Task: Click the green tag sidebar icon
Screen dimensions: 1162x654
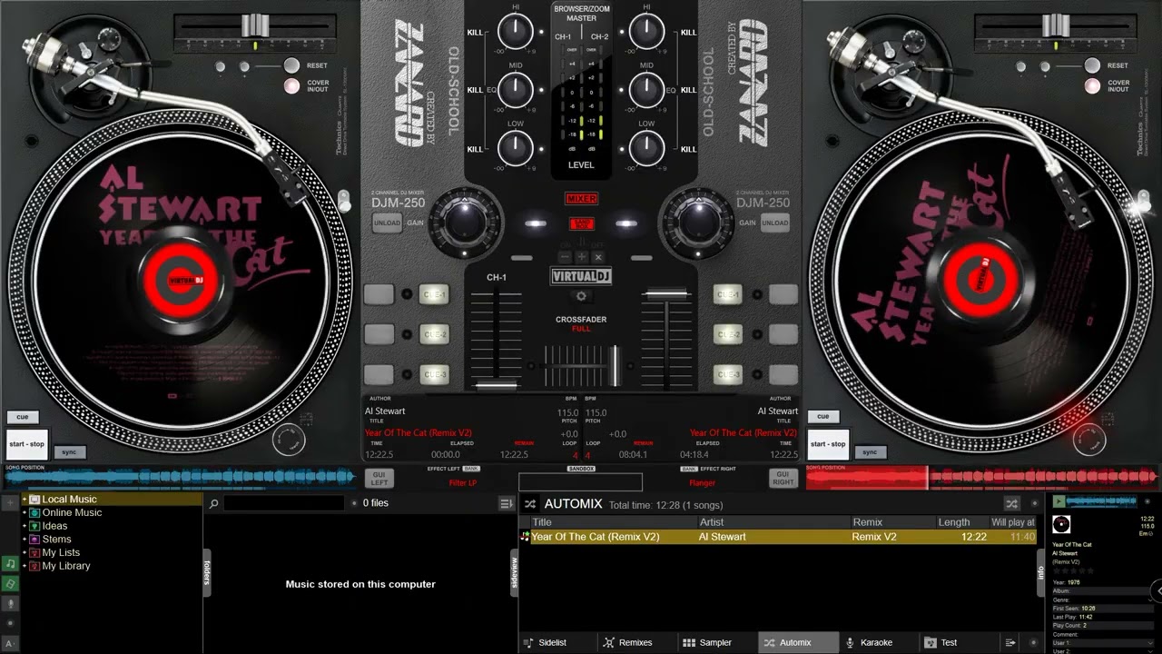Action: pyautogui.click(x=10, y=583)
